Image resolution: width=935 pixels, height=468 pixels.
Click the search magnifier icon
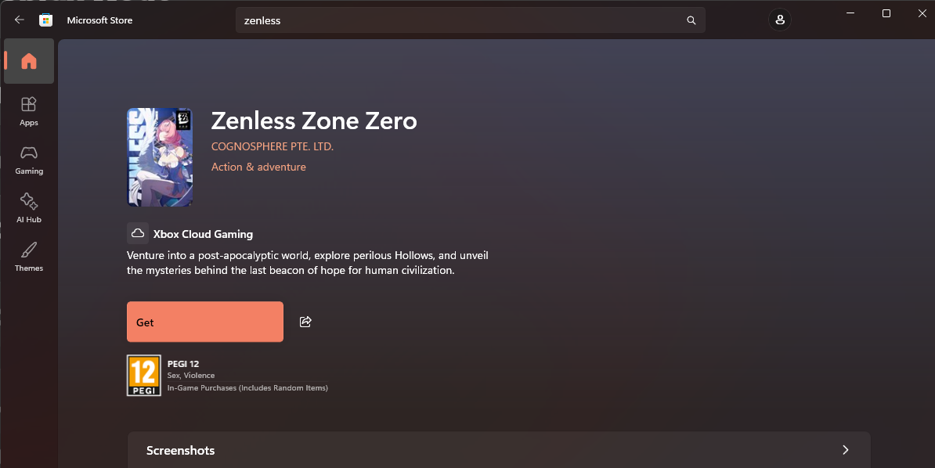pos(691,20)
